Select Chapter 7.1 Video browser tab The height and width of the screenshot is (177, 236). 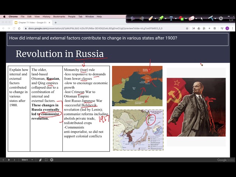pos(32,22)
